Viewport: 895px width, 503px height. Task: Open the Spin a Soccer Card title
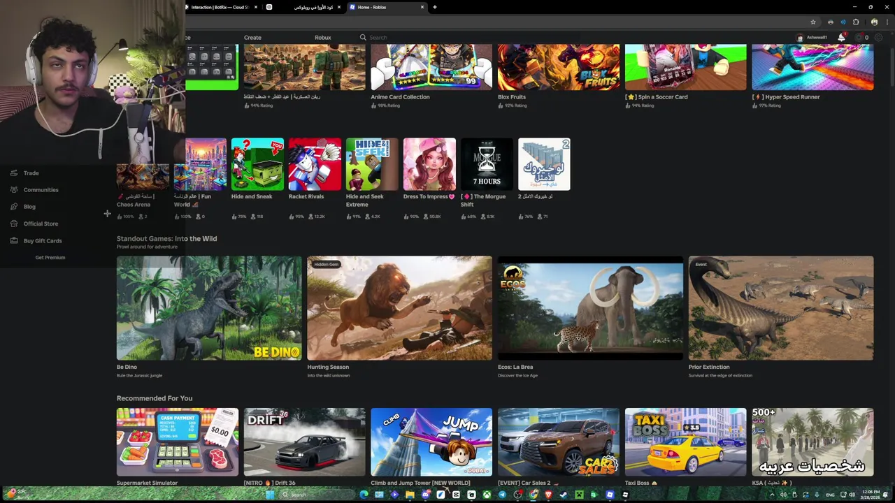pyautogui.click(x=657, y=97)
